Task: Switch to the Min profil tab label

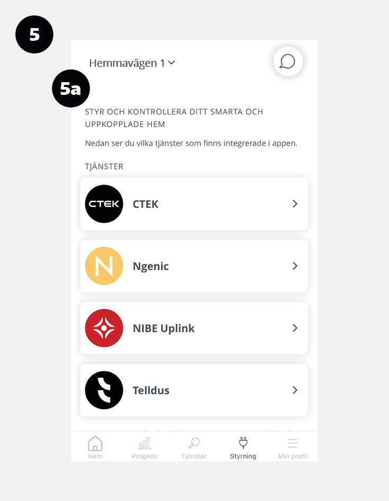Action: 292,456
